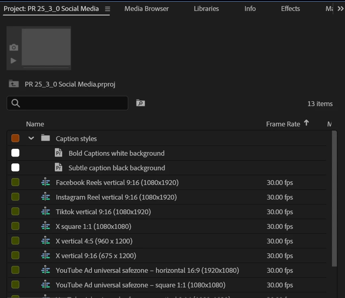This screenshot has height=298, width=345.
Task: Click 30.00 fps value of Tiktok vertical
Action: click(280, 212)
